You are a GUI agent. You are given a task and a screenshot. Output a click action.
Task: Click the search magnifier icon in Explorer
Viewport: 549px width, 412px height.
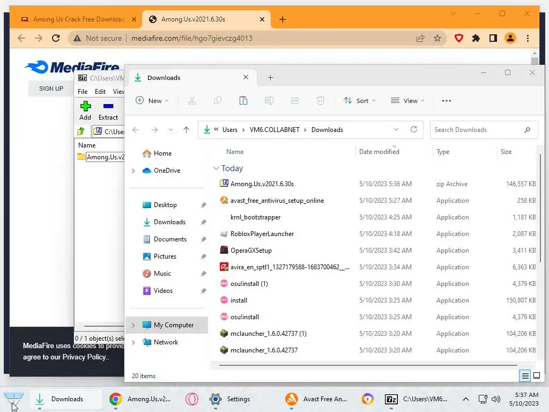pyautogui.click(x=527, y=130)
